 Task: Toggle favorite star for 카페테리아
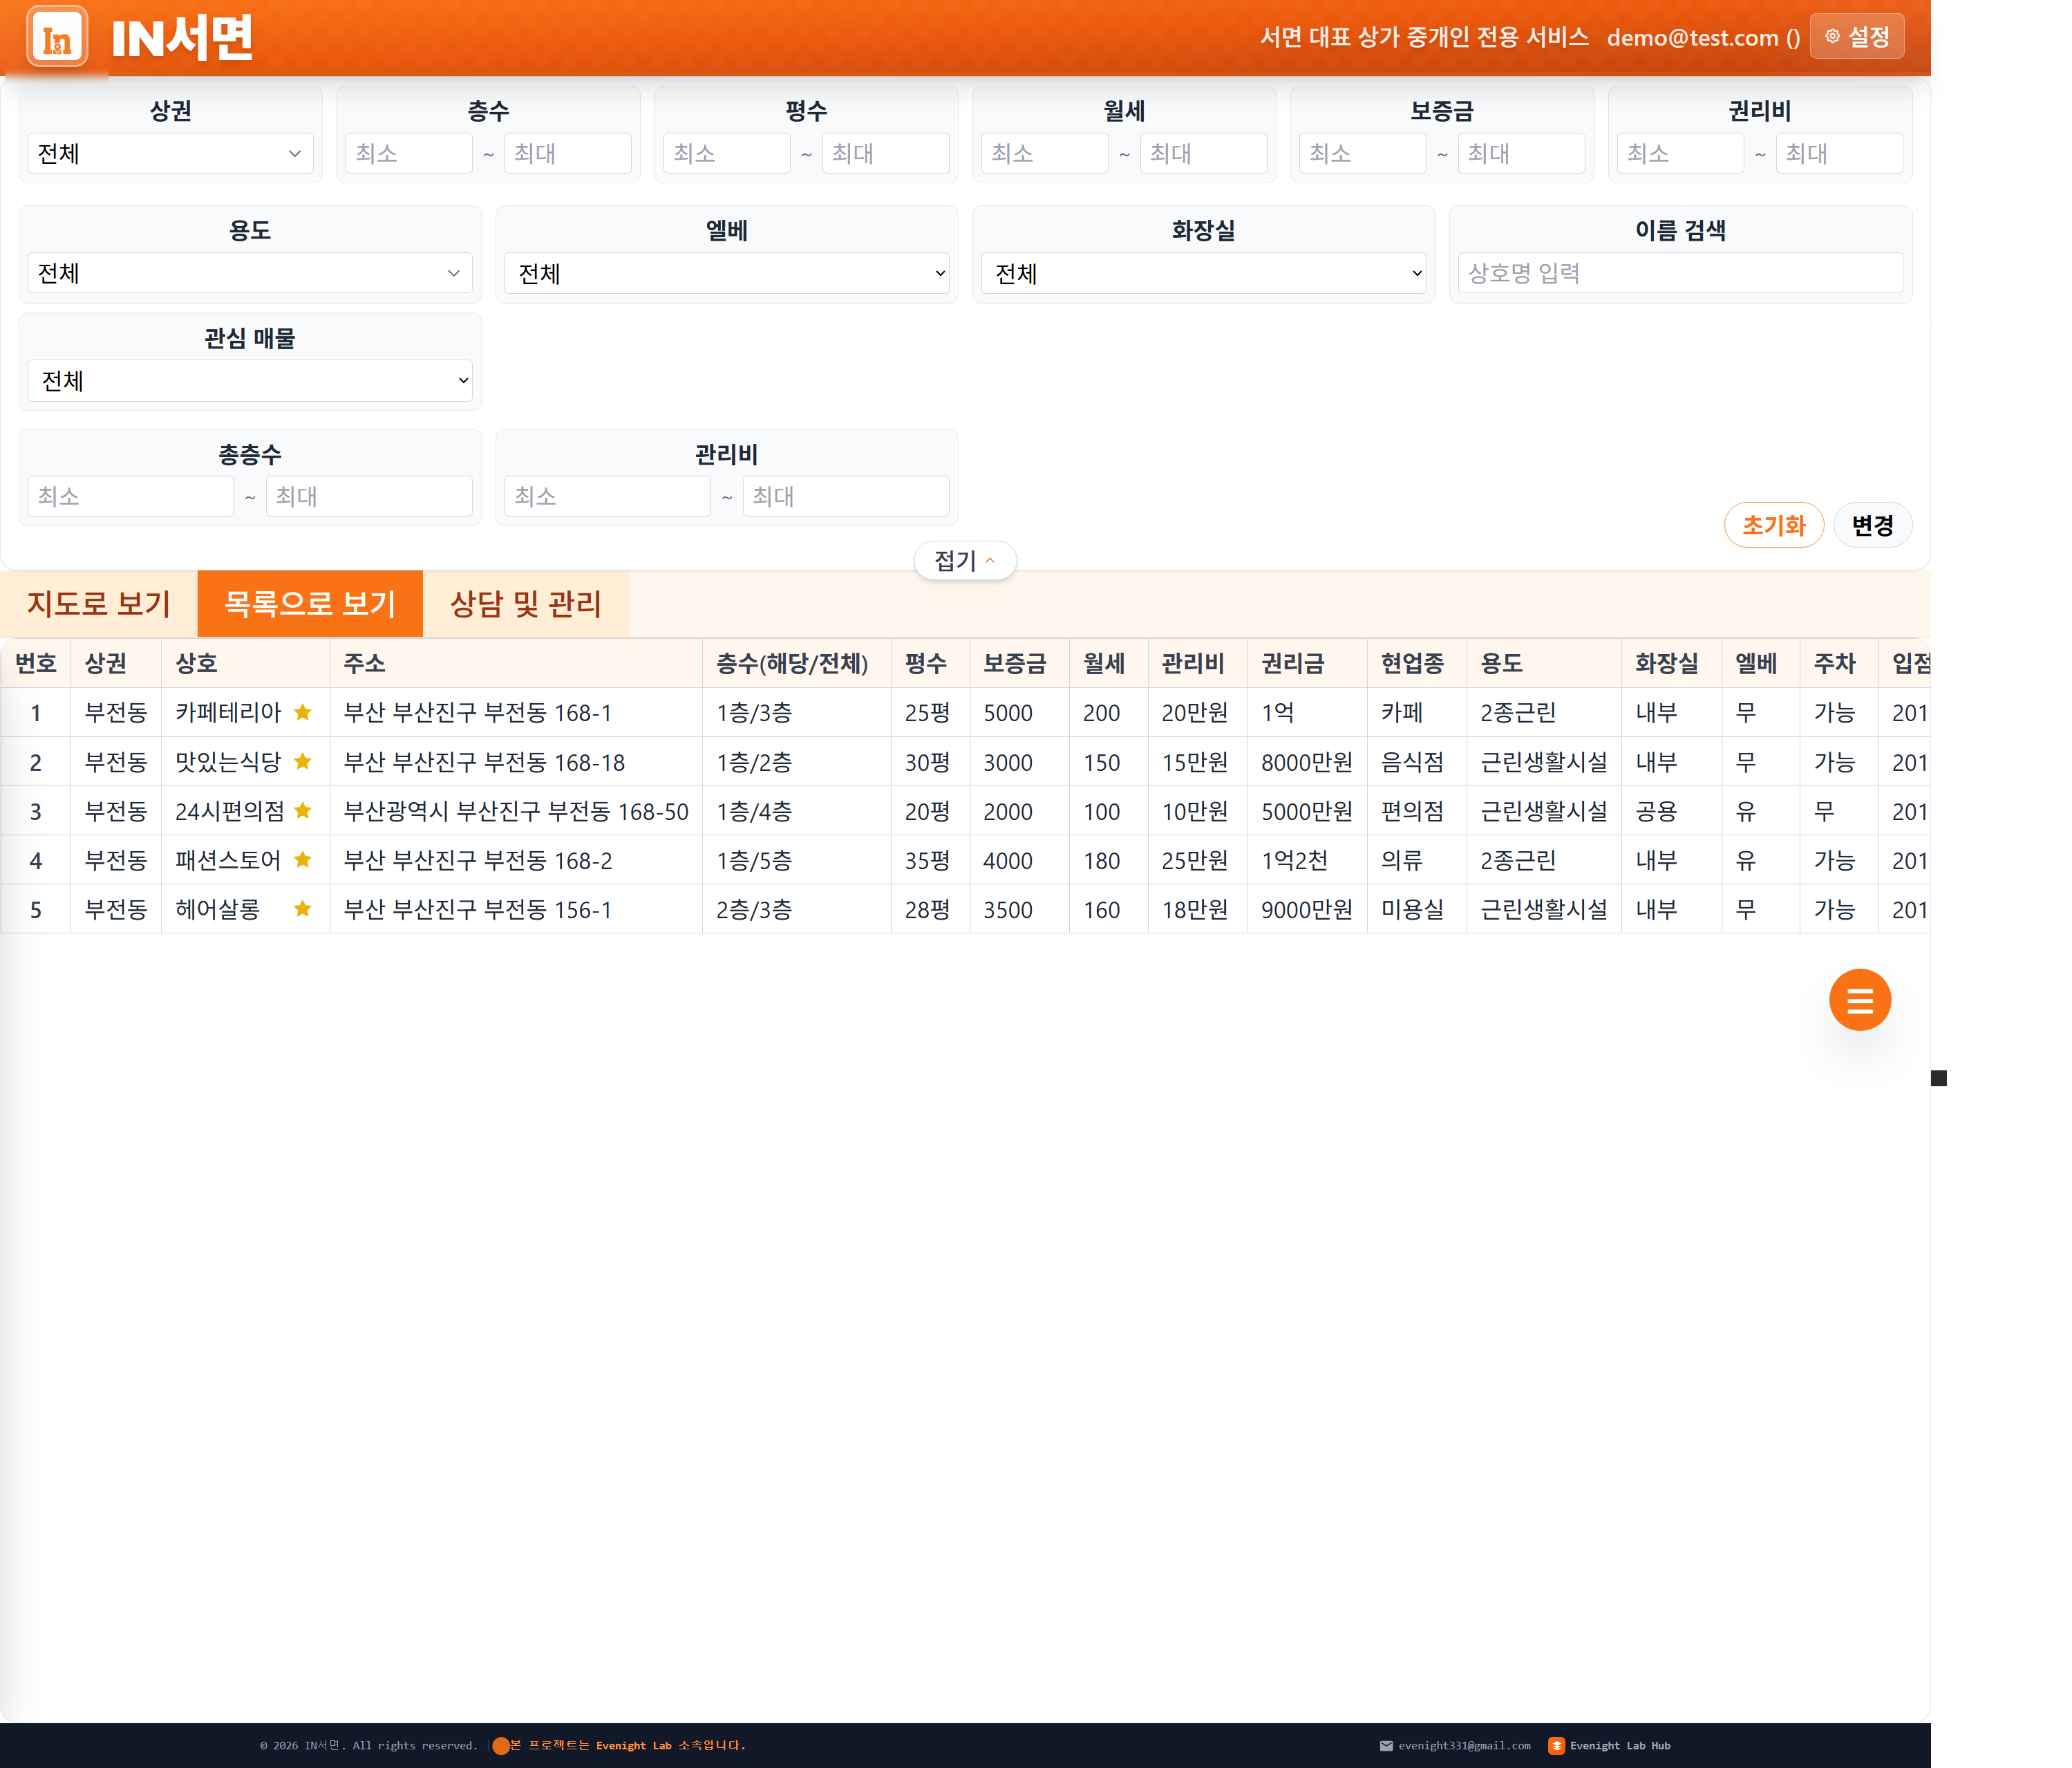[302, 712]
